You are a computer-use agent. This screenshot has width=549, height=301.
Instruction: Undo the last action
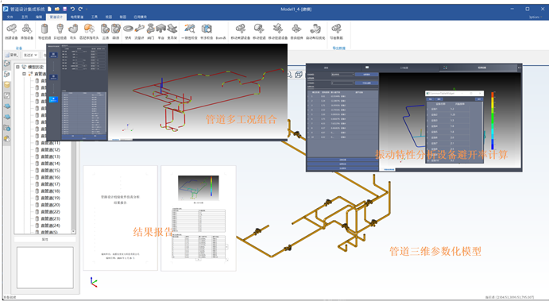point(72,9)
